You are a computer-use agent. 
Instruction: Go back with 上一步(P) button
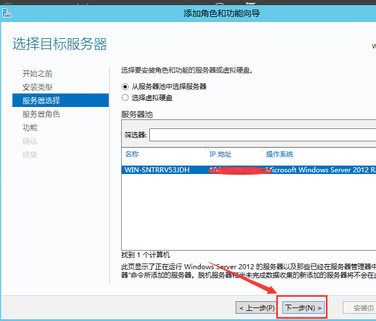pyautogui.click(x=256, y=308)
